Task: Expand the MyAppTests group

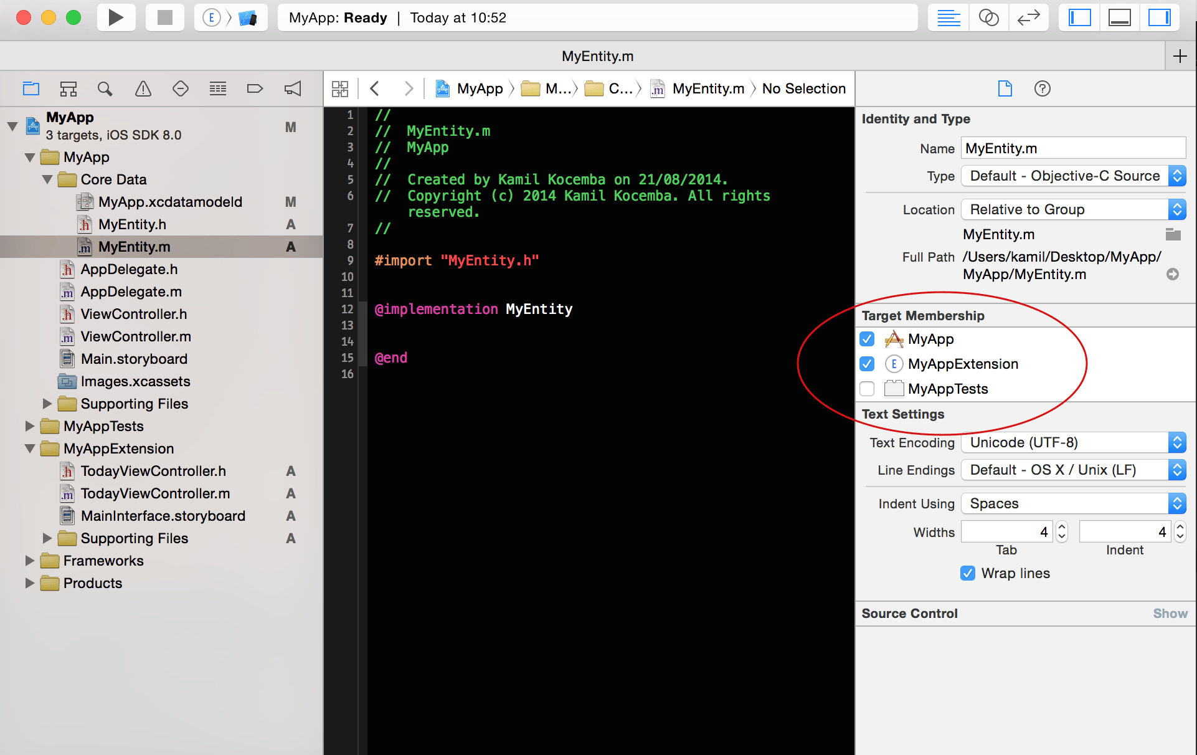Action: [29, 426]
